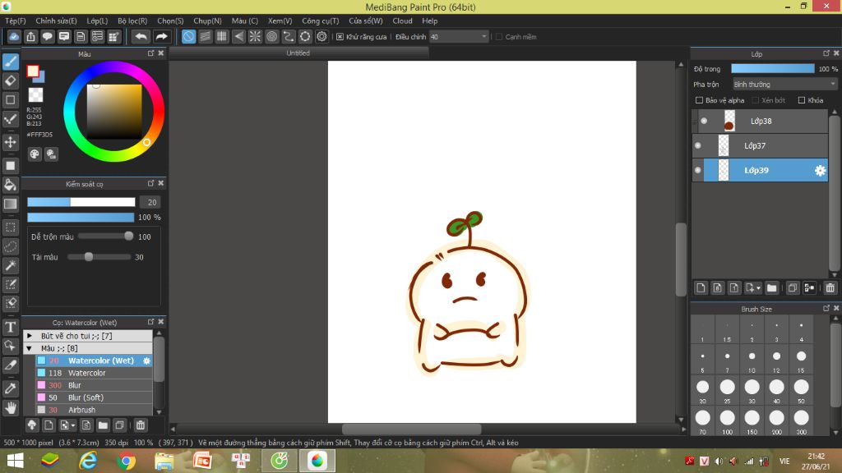Hide layer Lớp37 visibility

[x=697, y=146]
